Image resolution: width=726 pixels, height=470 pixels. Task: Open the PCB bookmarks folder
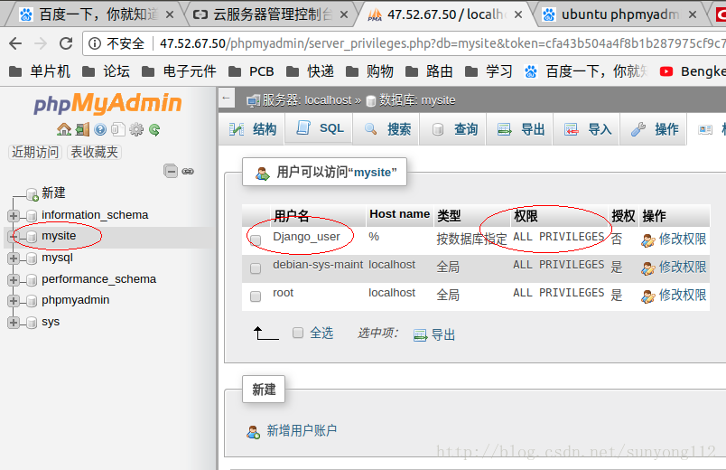[x=251, y=71]
